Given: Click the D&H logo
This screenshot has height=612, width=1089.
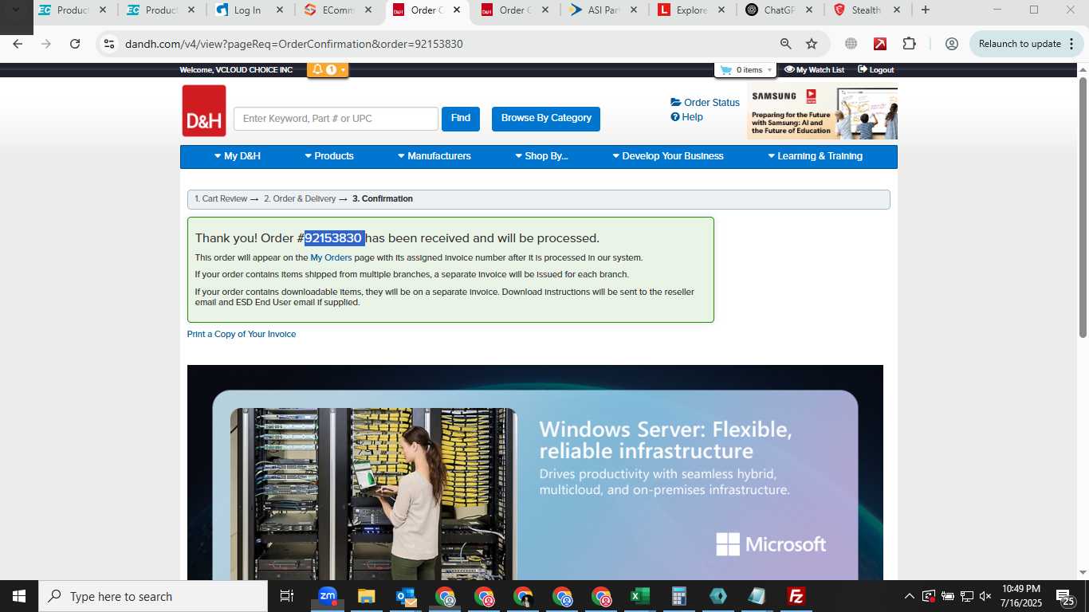Looking at the screenshot, I should click(204, 111).
